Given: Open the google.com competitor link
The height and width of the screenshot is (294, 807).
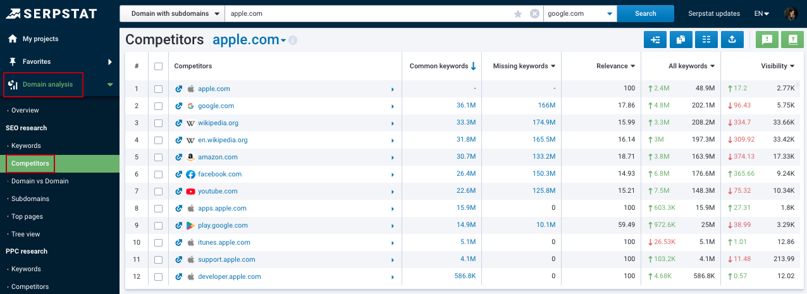Looking at the screenshot, I should click(216, 106).
